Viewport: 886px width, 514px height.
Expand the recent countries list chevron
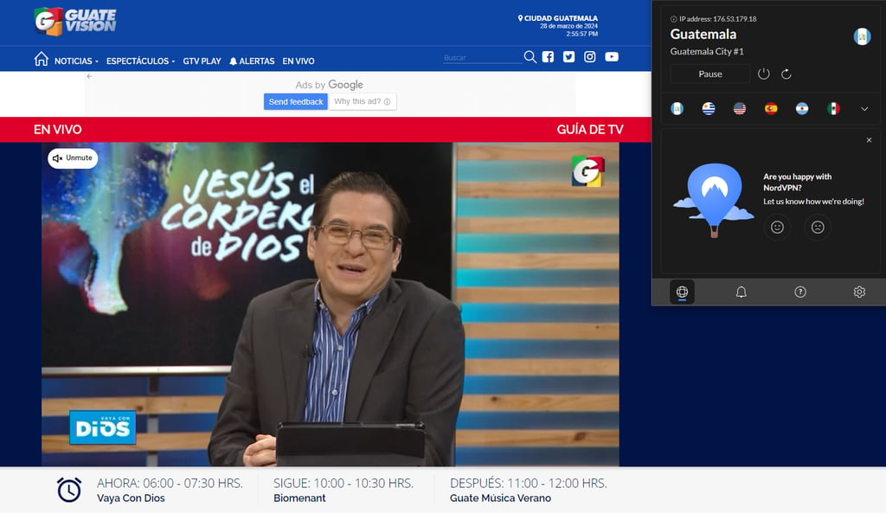pos(864,109)
